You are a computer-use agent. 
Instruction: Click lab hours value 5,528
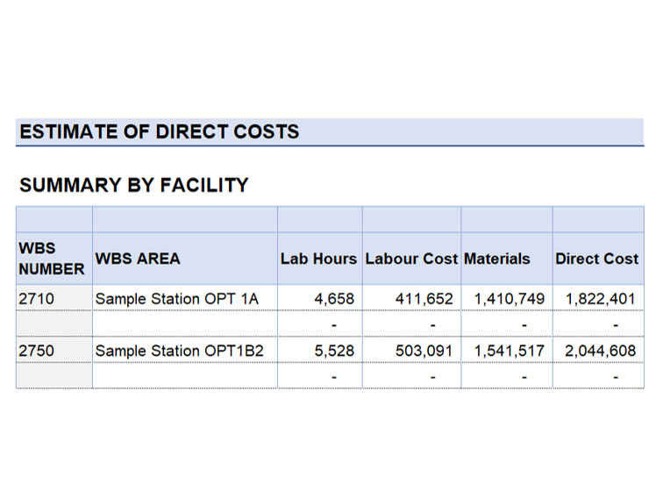click(334, 351)
